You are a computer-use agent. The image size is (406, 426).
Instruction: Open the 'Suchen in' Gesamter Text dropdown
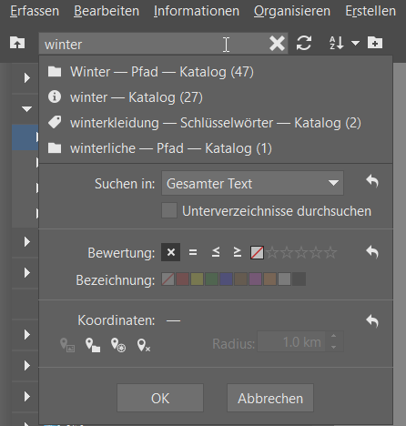[252, 183]
